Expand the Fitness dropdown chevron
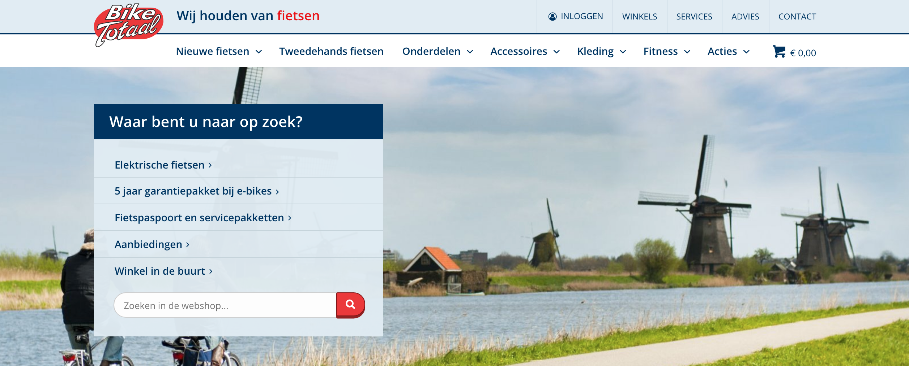909x366 pixels. click(687, 52)
